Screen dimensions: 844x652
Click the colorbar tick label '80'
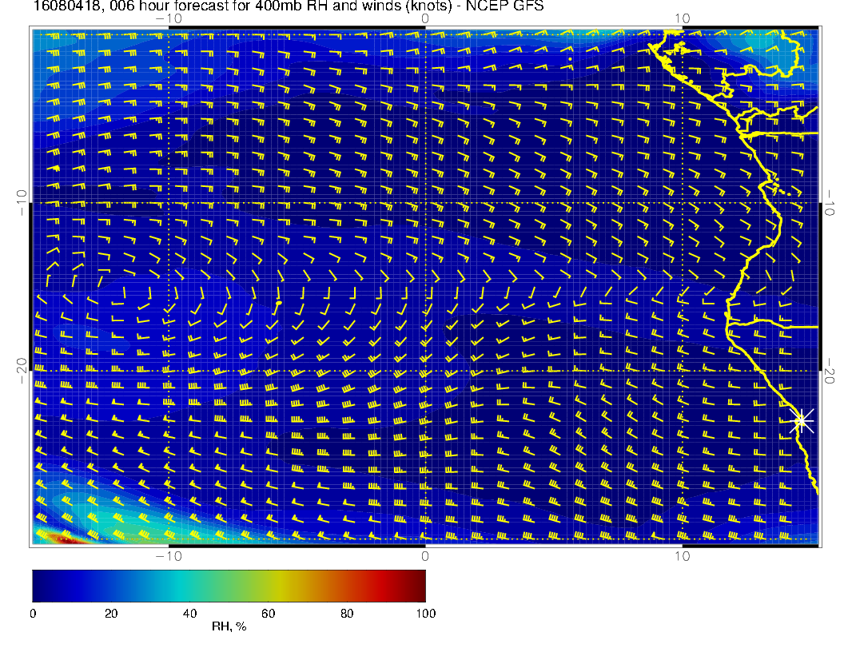tap(347, 613)
